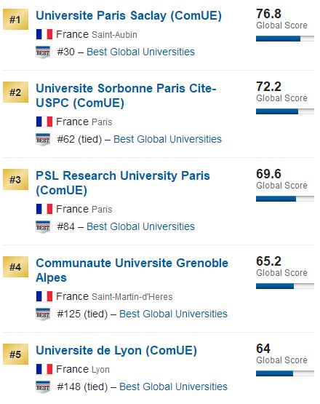
Task: Open Communaute Universite Grenoble Alpes link
Action: [x=132, y=270]
